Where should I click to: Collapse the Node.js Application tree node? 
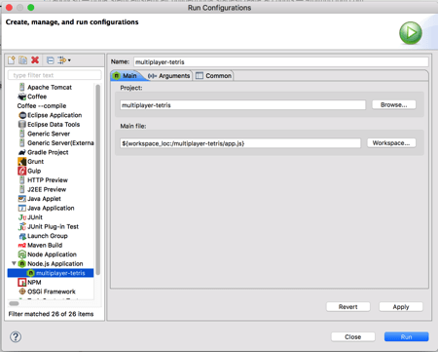coord(14,263)
